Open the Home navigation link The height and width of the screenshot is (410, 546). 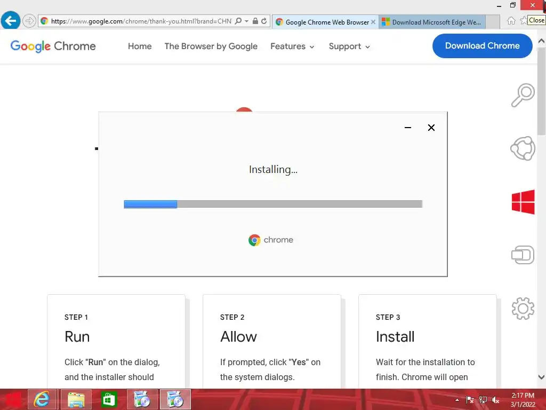tap(140, 46)
